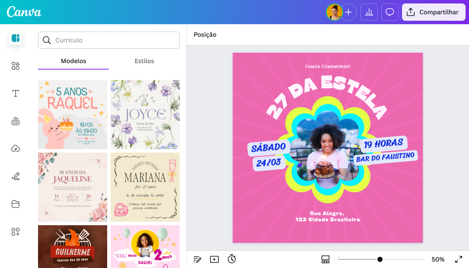Open the Apps sidebar icon
Image resolution: width=469 pixels, height=268 pixels.
(16, 232)
